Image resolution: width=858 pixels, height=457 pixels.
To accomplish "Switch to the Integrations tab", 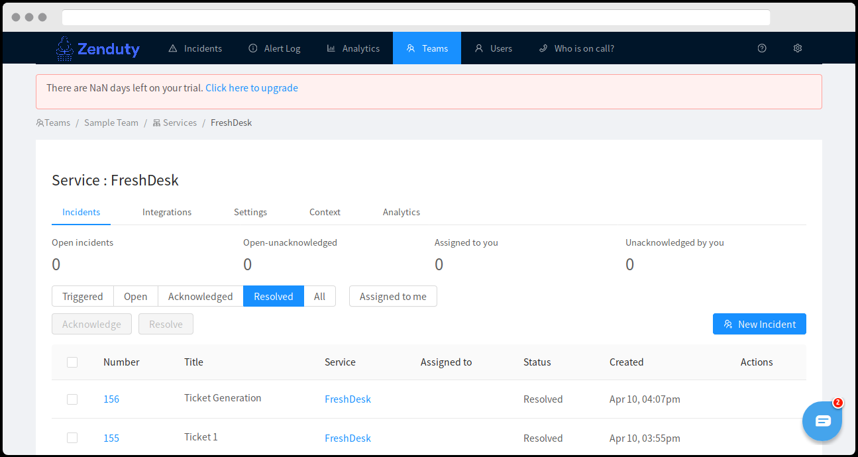I will (x=167, y=212).
